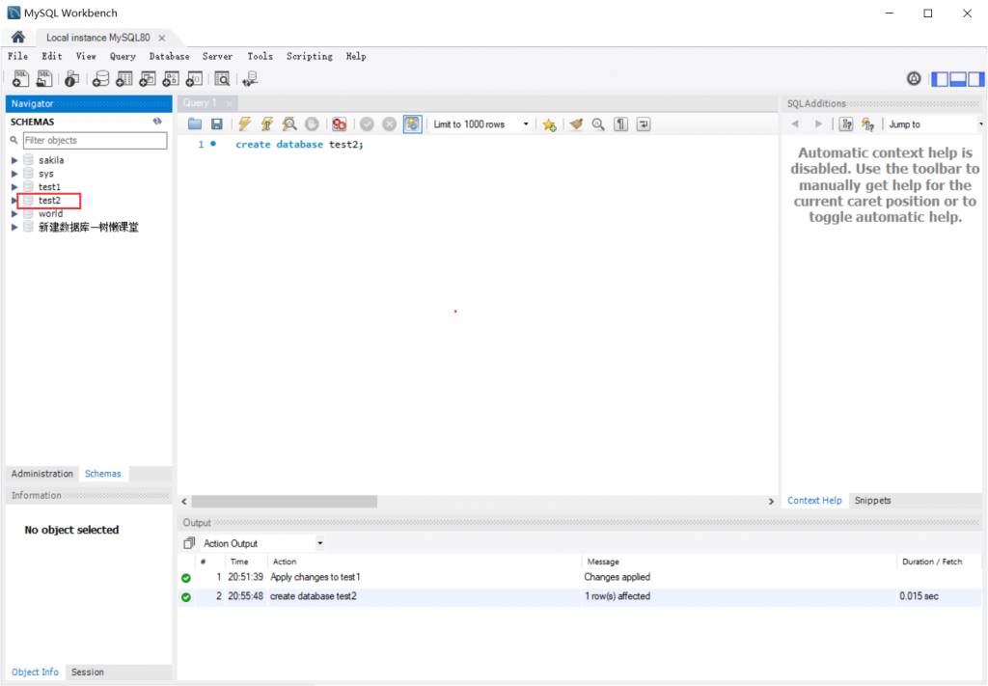Open Workbench preferences gear icon
Image resolution: width=988 pixels, height=686 pixels.
point(914,79)
